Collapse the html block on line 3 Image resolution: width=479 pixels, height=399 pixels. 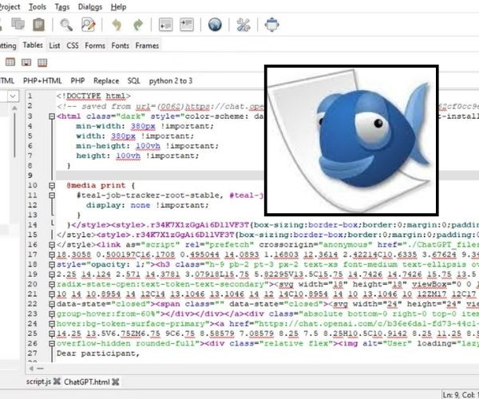click(52, 117)
